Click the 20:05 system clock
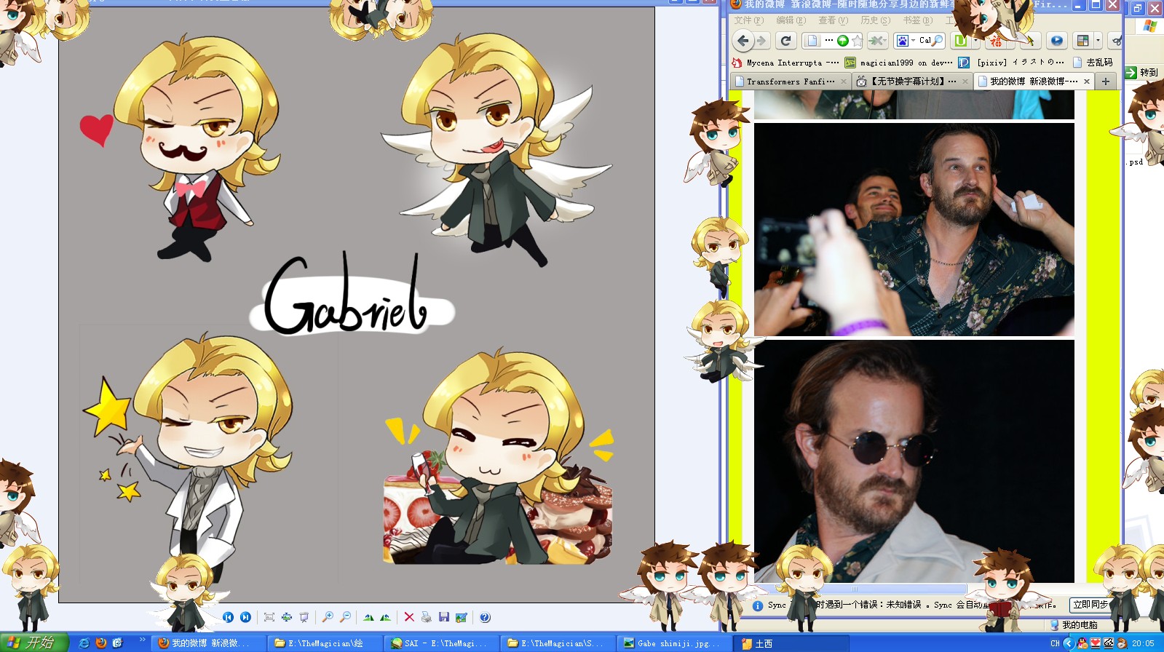 (x=1143, y=643)
